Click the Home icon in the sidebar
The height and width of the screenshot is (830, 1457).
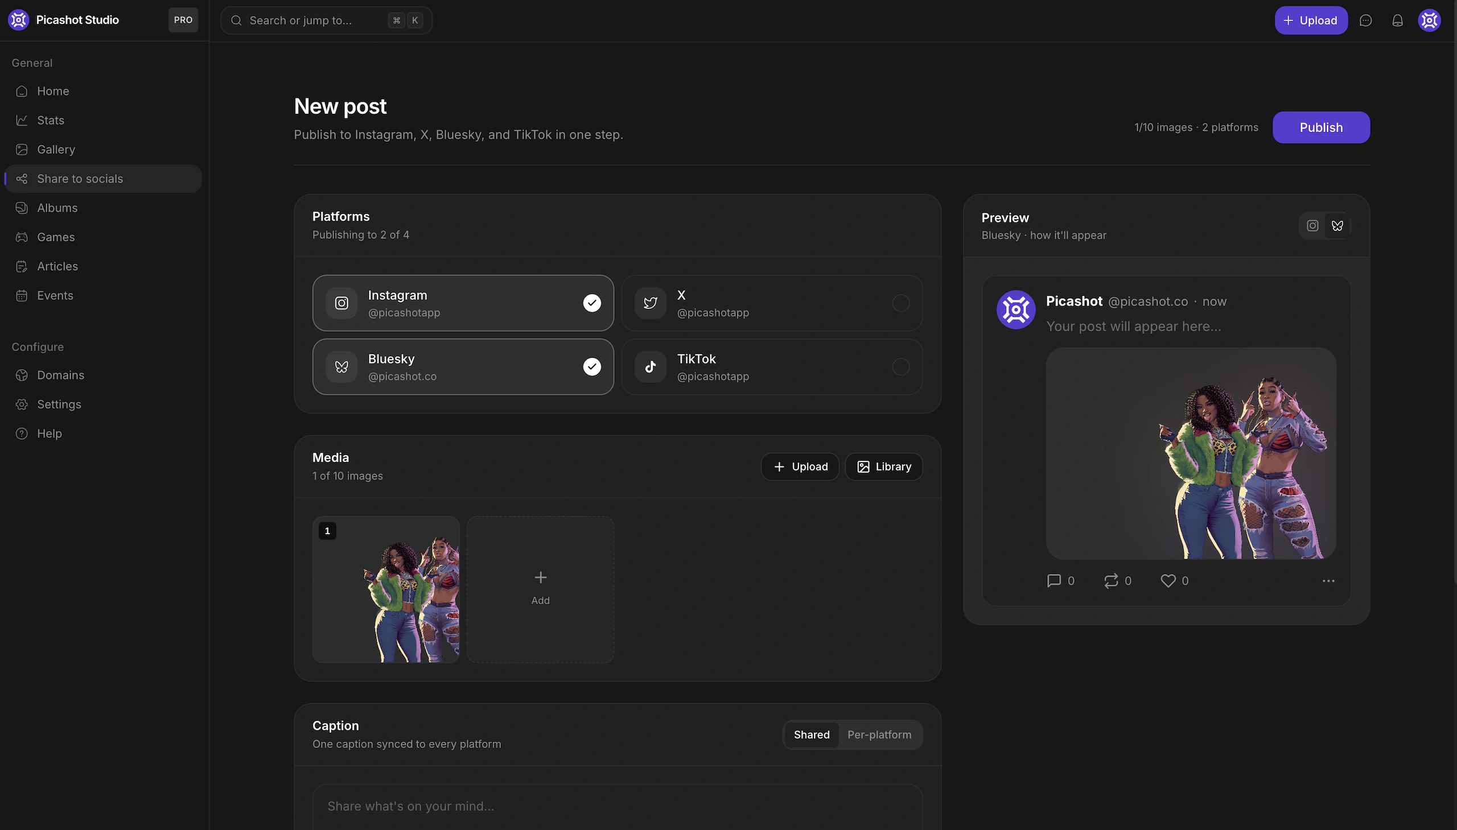click(x=22, y=91)
